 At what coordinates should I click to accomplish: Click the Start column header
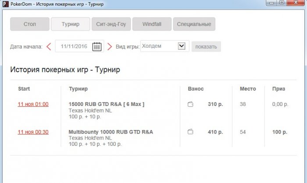point(24,89)
